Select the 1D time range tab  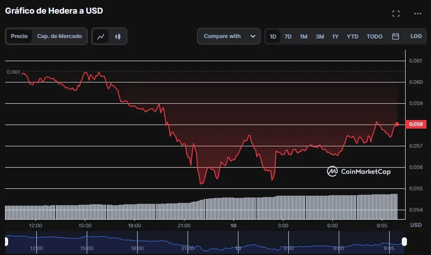point(273,36)
